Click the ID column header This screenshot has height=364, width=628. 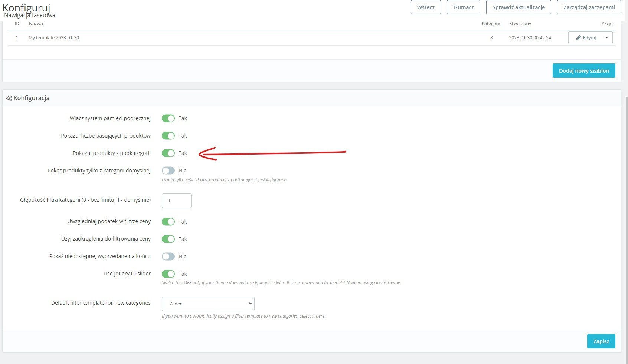17,24
